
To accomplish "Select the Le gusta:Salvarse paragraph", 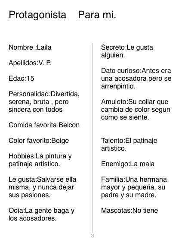I will [43, 187].
